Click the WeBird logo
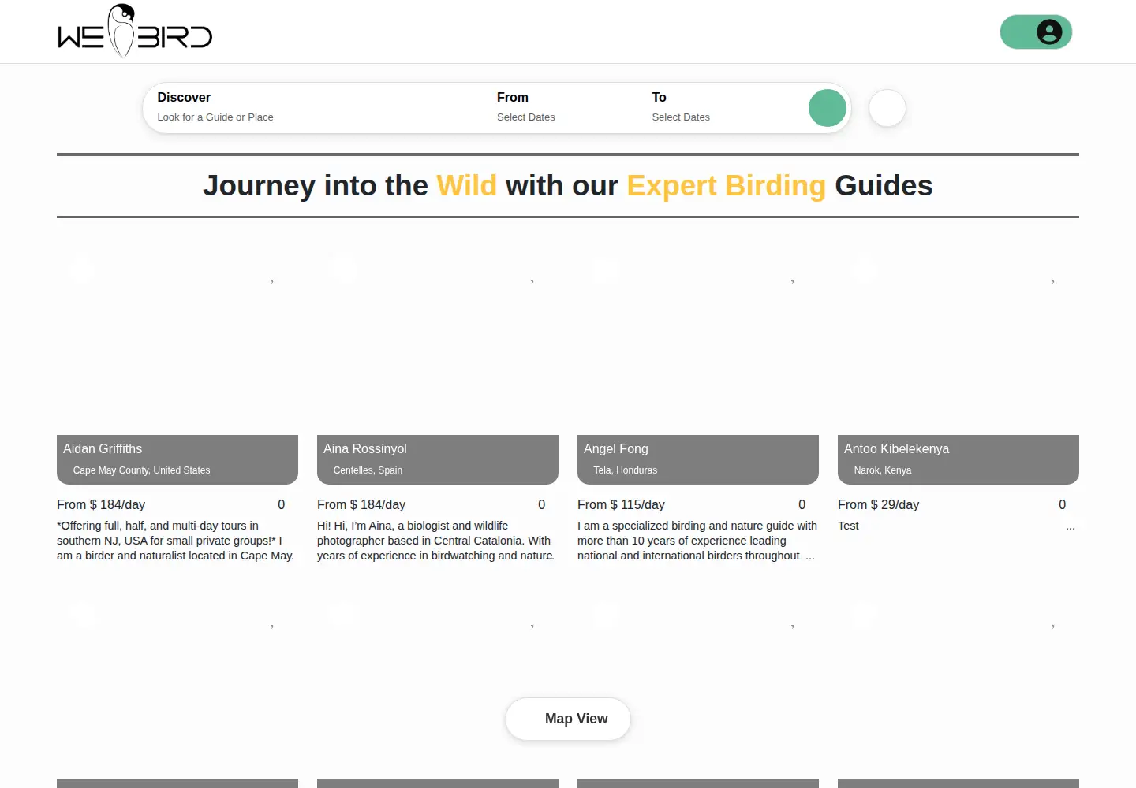1136x788 pixels. 135,32
